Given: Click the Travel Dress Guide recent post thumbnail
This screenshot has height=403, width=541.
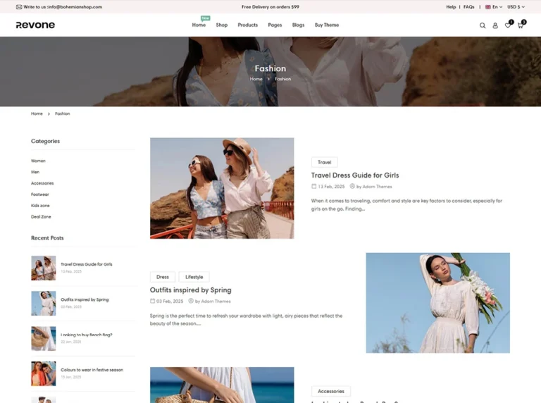Looking at the screenshot, I should pos(44,268).
